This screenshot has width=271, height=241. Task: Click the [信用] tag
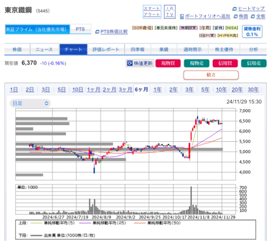click(205, 28)
